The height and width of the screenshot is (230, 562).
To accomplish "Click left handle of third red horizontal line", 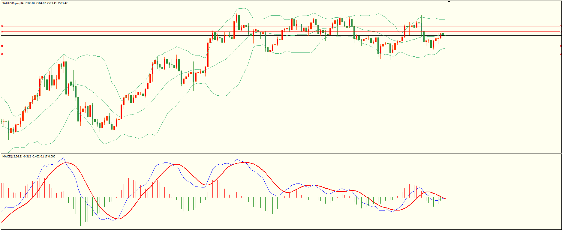I will (x=2, y=46).
